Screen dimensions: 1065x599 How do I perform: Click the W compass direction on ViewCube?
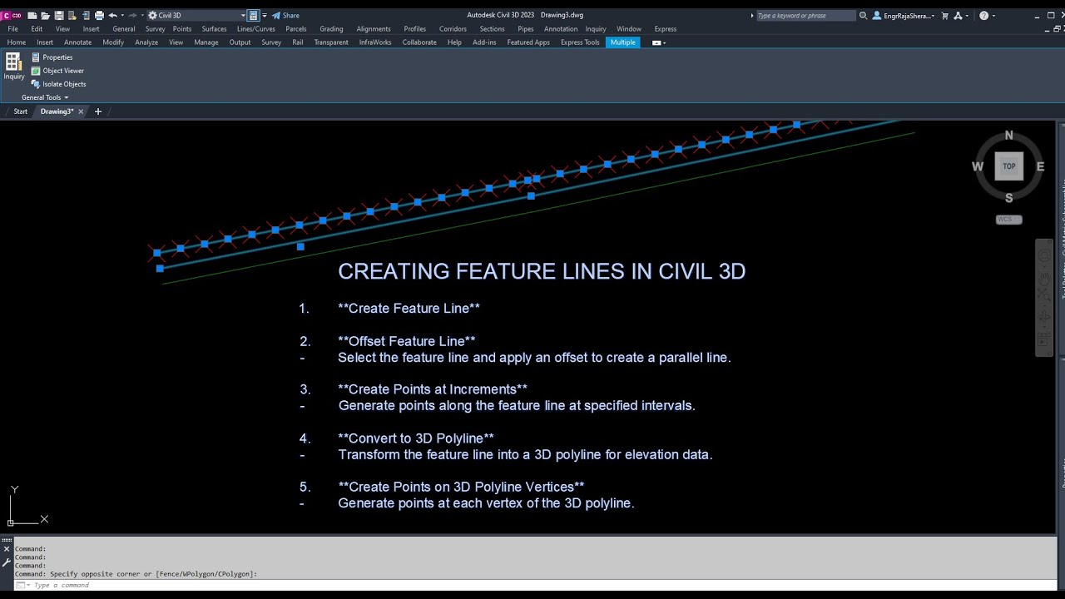(978, 166)
